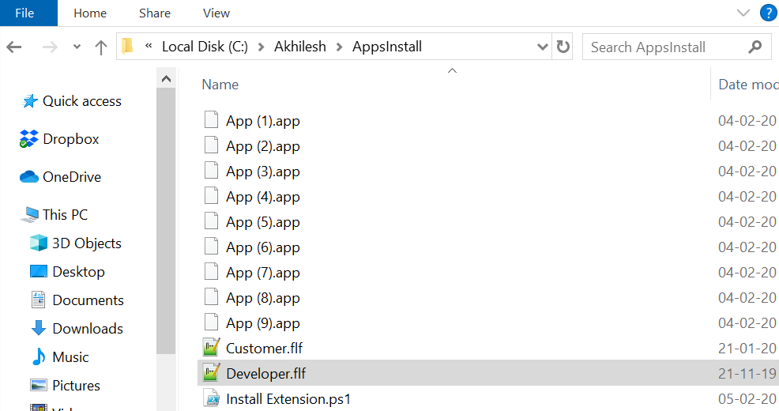The image size is (779, 411).
Task: Select the Customer.flf file icon
Action: 211,348
